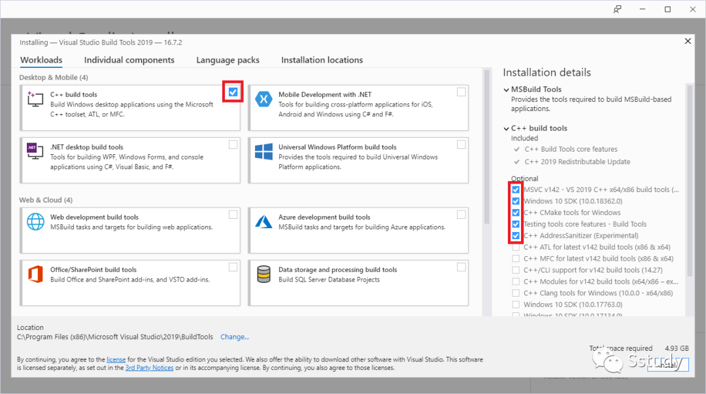Collapse the MSBuild Tools section

(507, 90)
